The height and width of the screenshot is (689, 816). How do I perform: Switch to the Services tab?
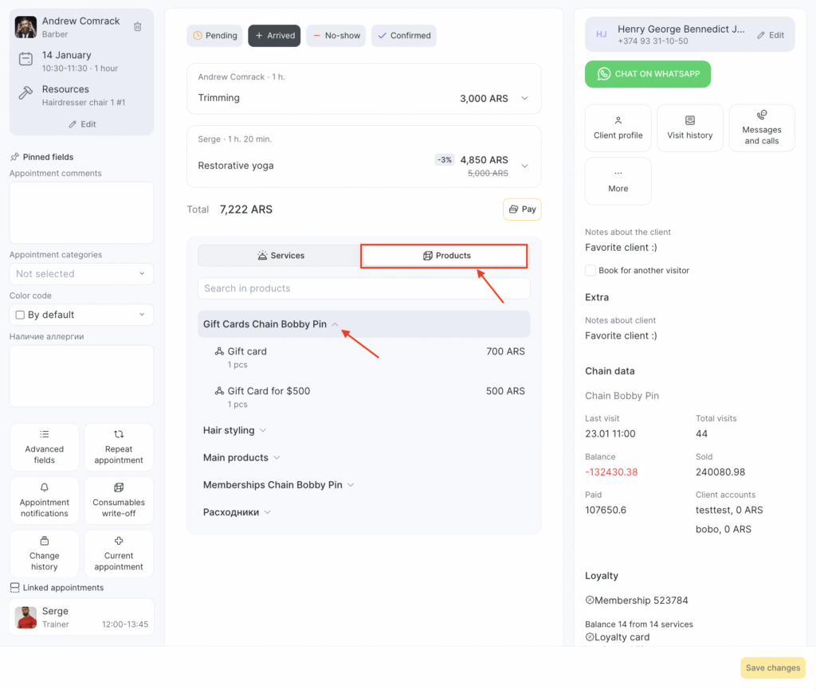coord(280,256)
